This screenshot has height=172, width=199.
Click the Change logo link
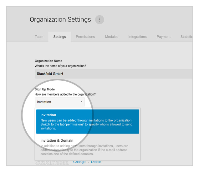pyautogui.click(x=79, y=162)
